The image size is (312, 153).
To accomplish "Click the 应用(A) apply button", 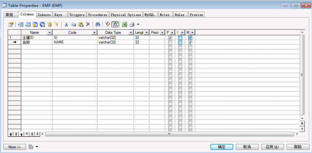I will pyautogui.click(x=272, y=147).
